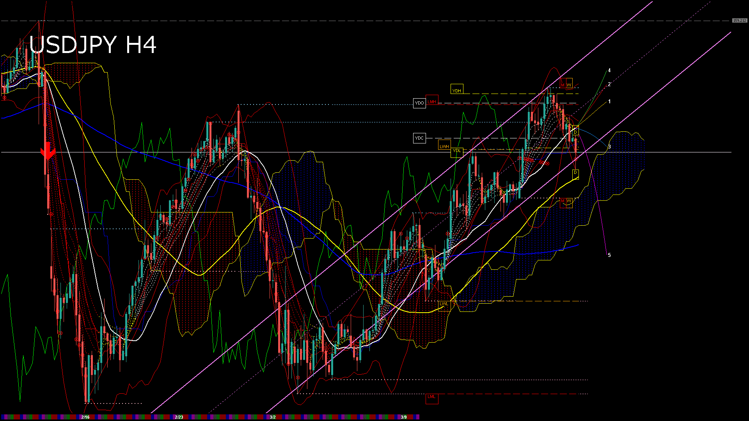
Task: Click the red LML label box
Action: click(x=431, y=398)
